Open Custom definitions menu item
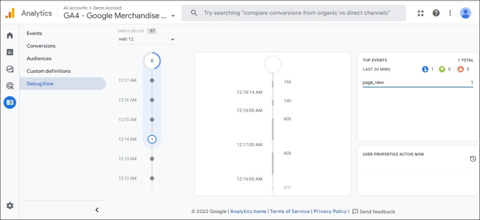The width and height of the screenshot is (480, 220). click(x=49, y=71)
